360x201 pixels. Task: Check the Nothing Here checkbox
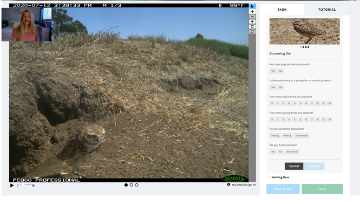click(x=269, y=177)
